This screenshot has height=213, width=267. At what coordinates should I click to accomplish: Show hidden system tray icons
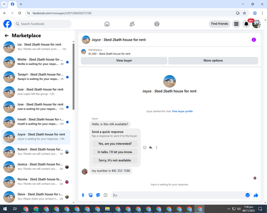tap(229, 209)
